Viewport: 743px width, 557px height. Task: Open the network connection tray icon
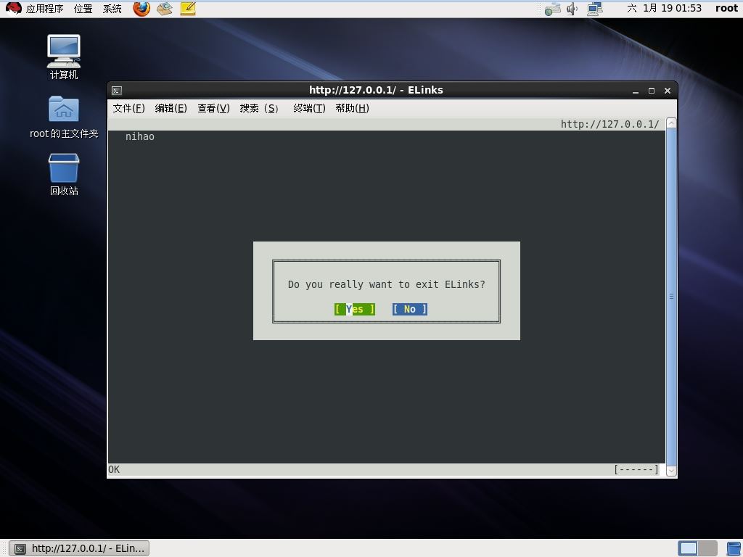595,9
